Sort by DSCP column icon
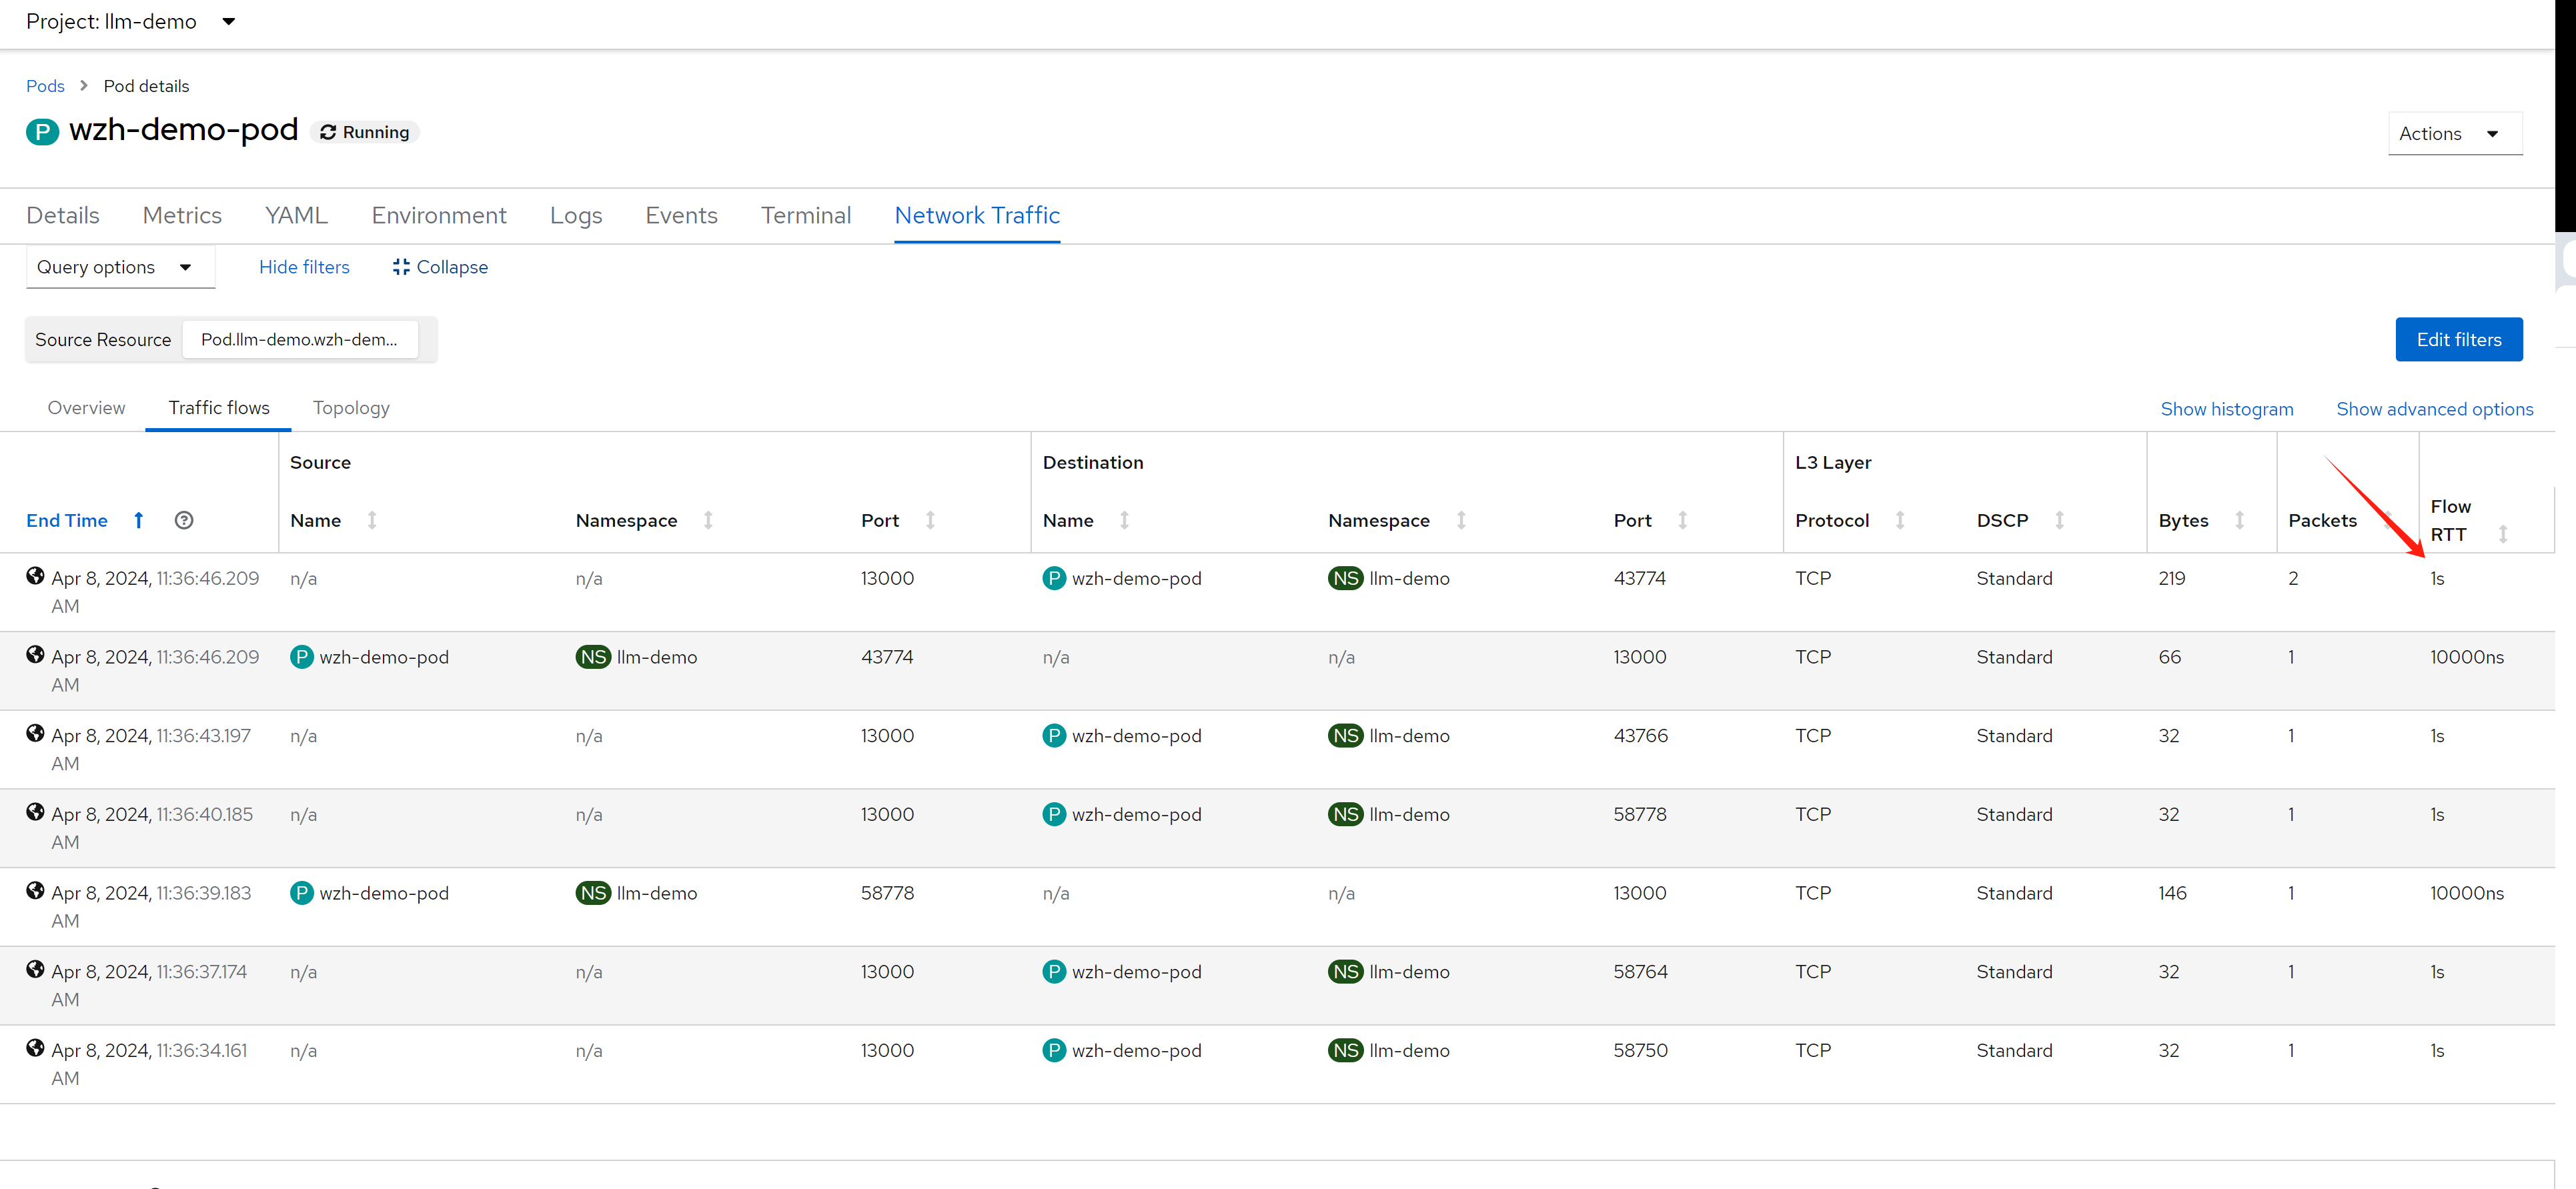2576x1189 pixels. [2060, 520]
